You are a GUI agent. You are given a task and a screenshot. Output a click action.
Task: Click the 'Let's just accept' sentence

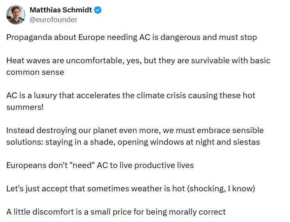click(x=131, y=189)
